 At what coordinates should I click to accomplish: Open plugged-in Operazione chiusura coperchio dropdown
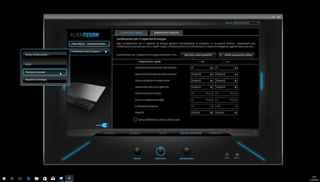(x=202, y=87)
